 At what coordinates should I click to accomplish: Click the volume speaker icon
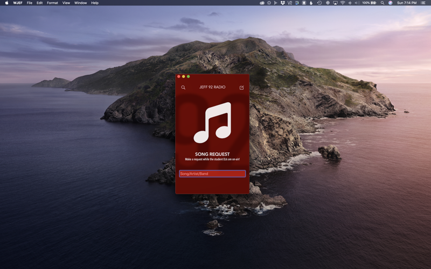coord(357,3)
